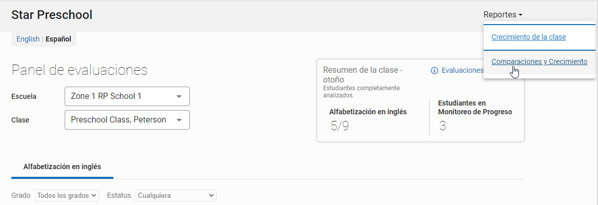
Task: Click the Reportes menu caret arrow
Action: [520, 15]
